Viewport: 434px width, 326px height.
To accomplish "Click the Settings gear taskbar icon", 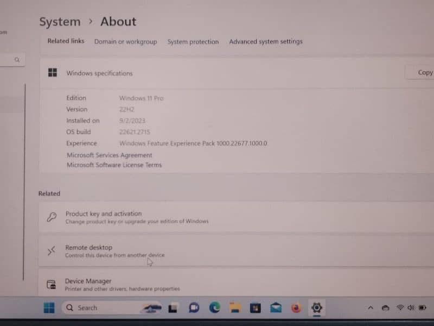I will pyautogui.click(x=316, y=308).
